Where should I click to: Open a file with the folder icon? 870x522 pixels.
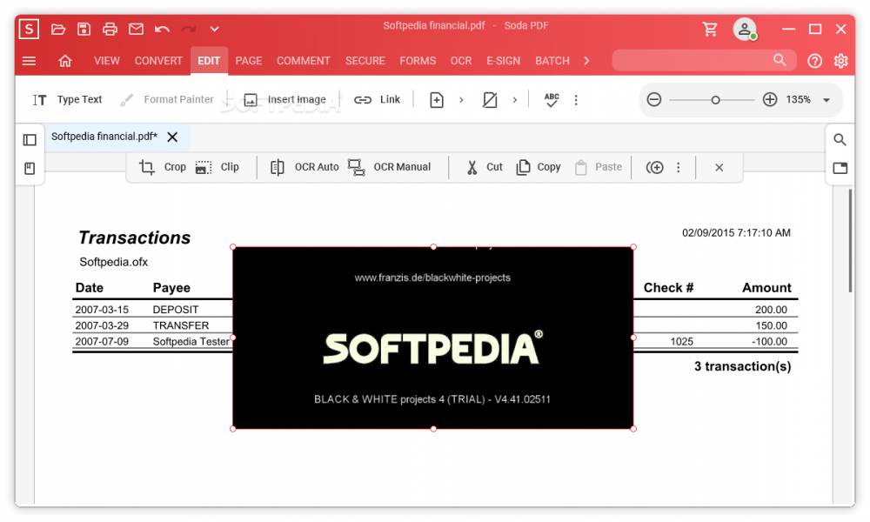(x=58, y=29)
